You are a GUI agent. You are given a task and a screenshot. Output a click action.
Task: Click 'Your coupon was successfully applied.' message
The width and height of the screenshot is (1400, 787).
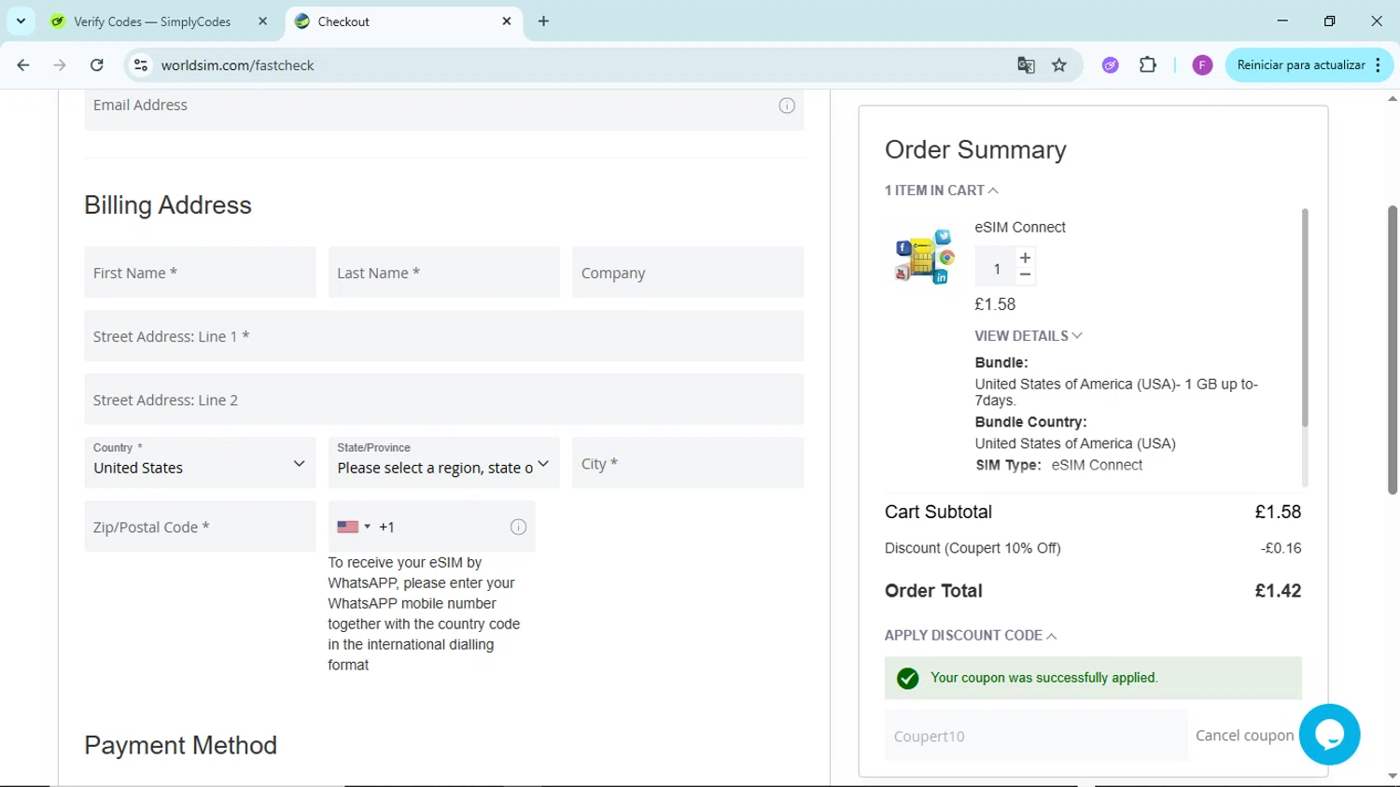point(1043,678)
